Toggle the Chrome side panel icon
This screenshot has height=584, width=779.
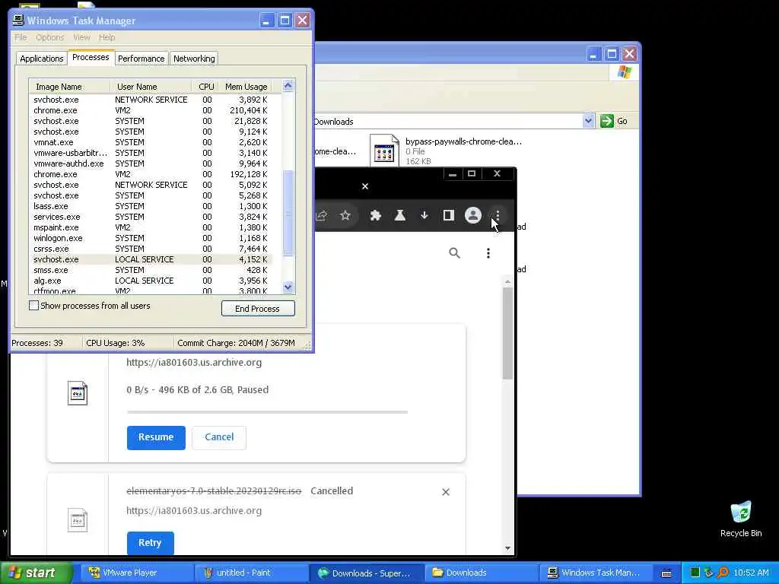click(x=449, y=215)
